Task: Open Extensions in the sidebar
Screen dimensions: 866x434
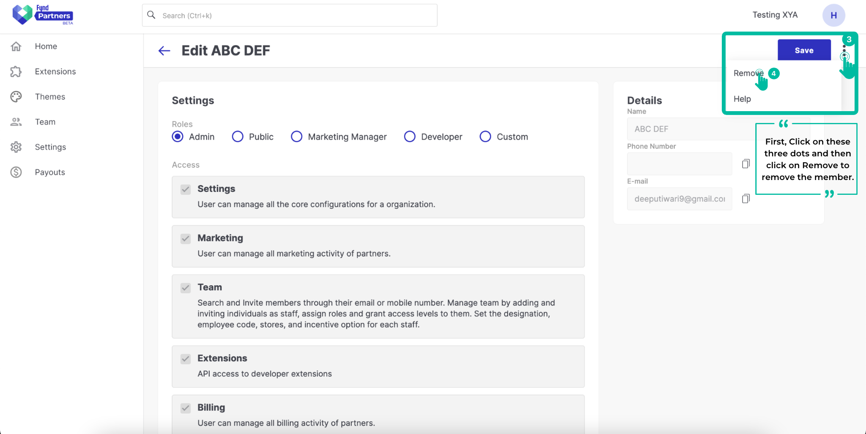Action: pyautogui.click(x=55, y=71)
